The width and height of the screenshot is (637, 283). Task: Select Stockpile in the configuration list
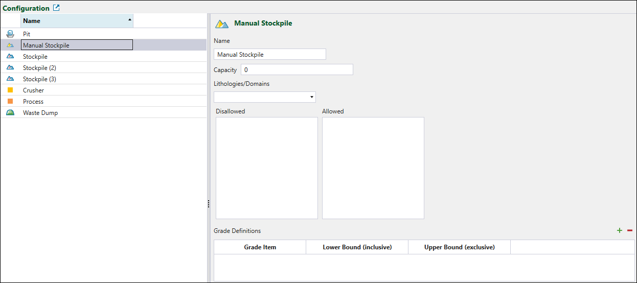click(x=35, y=57)
